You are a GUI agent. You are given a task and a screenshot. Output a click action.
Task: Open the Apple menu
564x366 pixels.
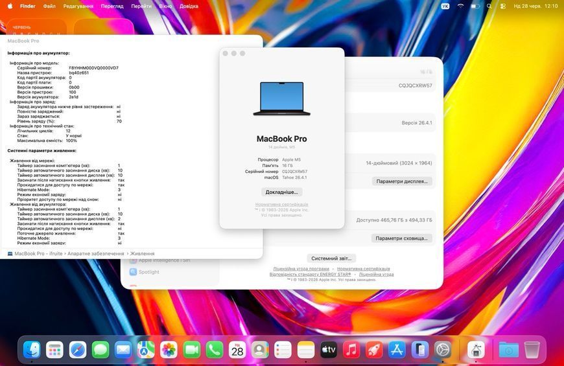pyautogui.click(x=10, y=6)
